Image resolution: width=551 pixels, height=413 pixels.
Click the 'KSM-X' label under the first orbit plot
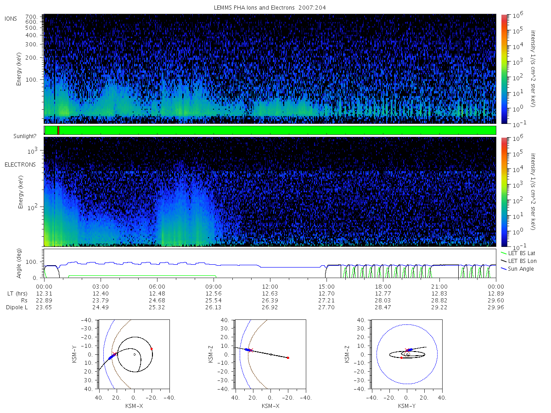[x=134, y=406]
